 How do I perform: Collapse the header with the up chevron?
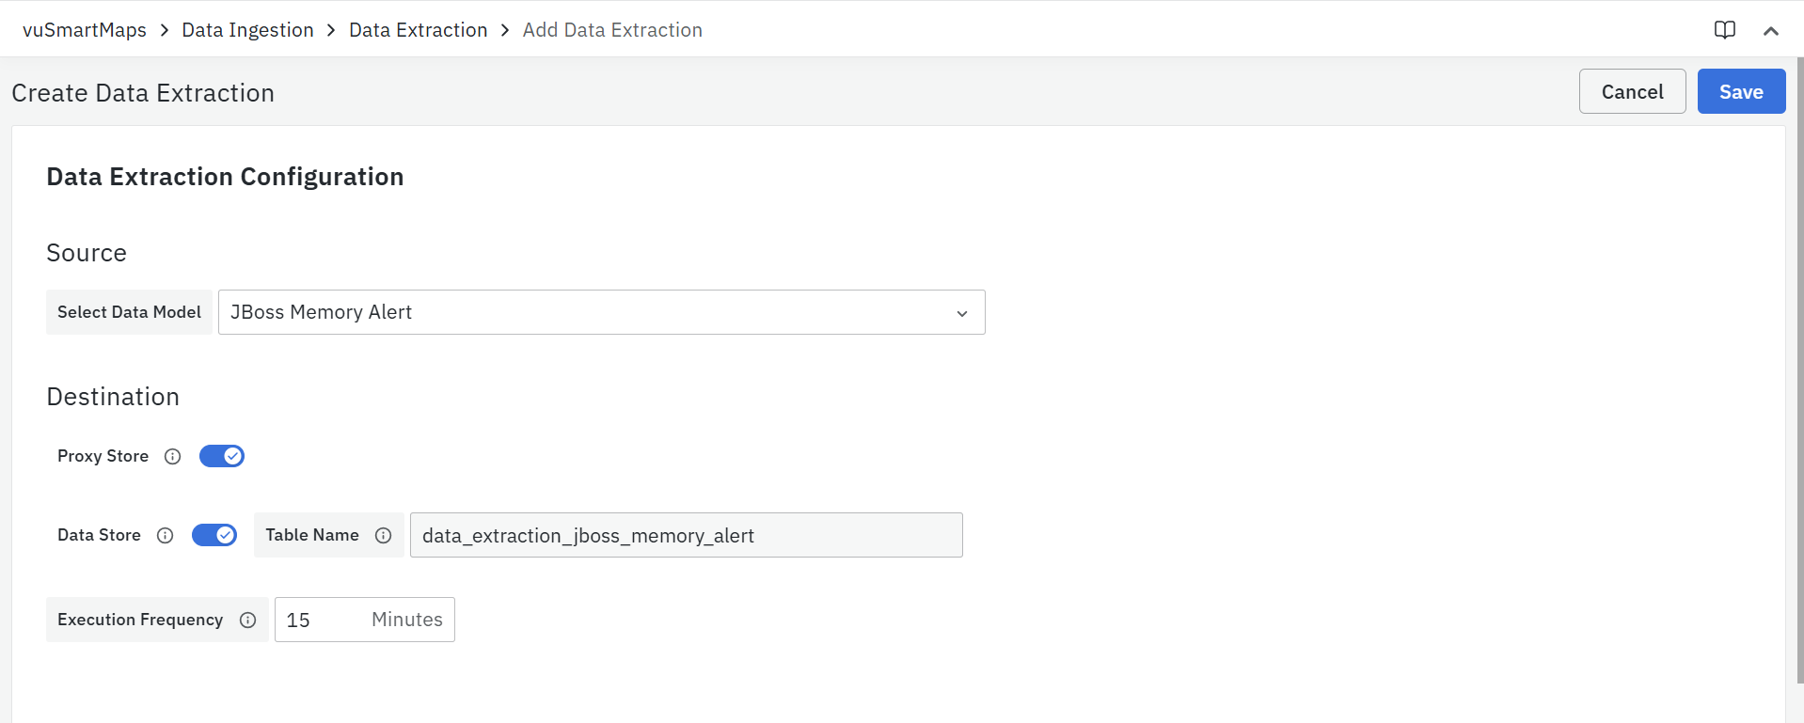tap(1770, 31)
